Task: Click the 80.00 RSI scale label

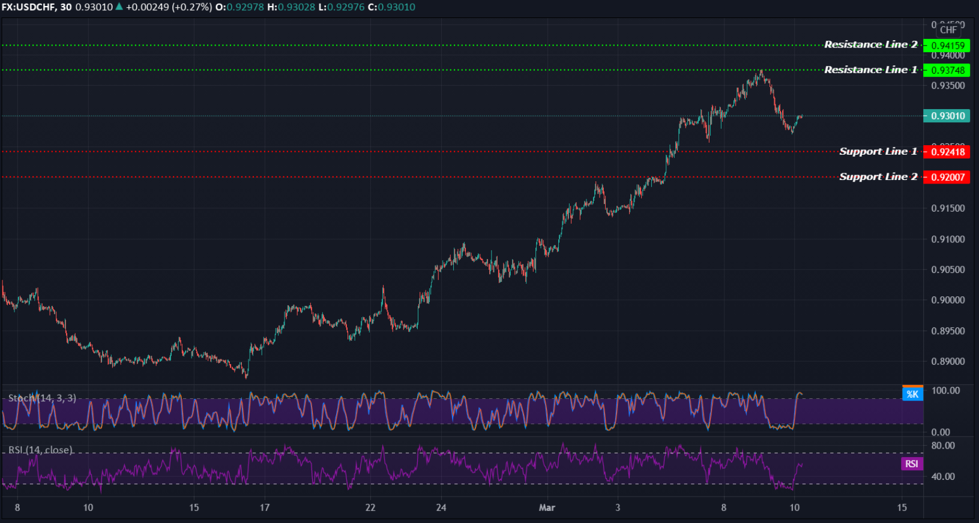Action: pyautogui.click(x=943, y=446)
